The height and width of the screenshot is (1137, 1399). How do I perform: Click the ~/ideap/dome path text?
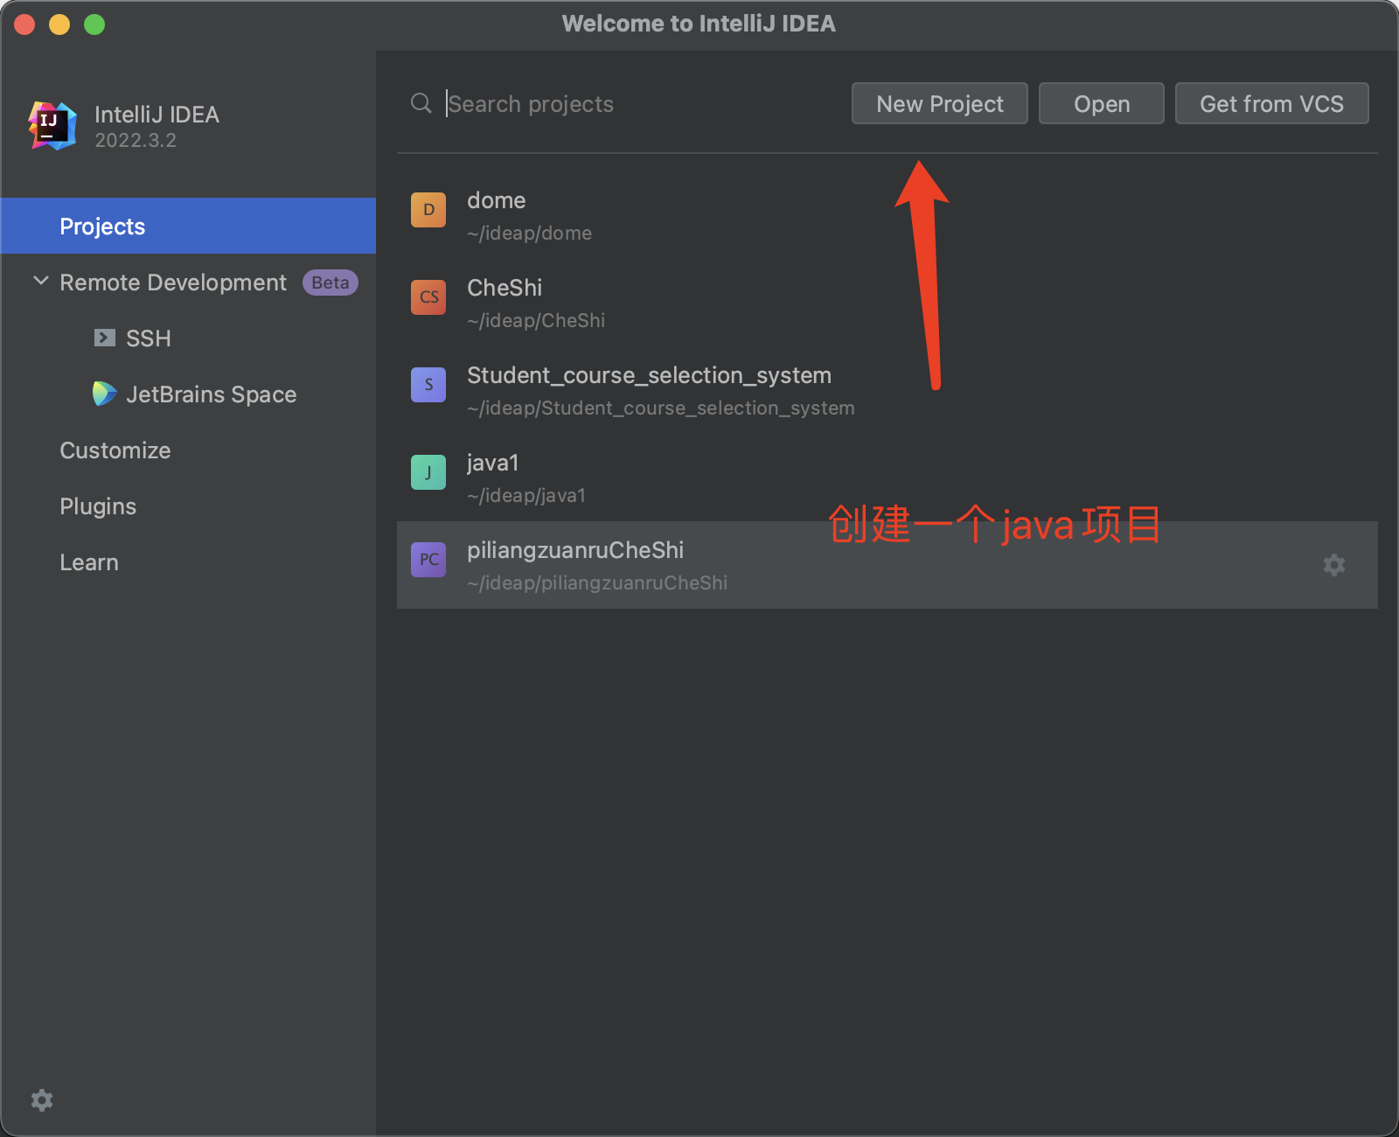tap(530, 234)
